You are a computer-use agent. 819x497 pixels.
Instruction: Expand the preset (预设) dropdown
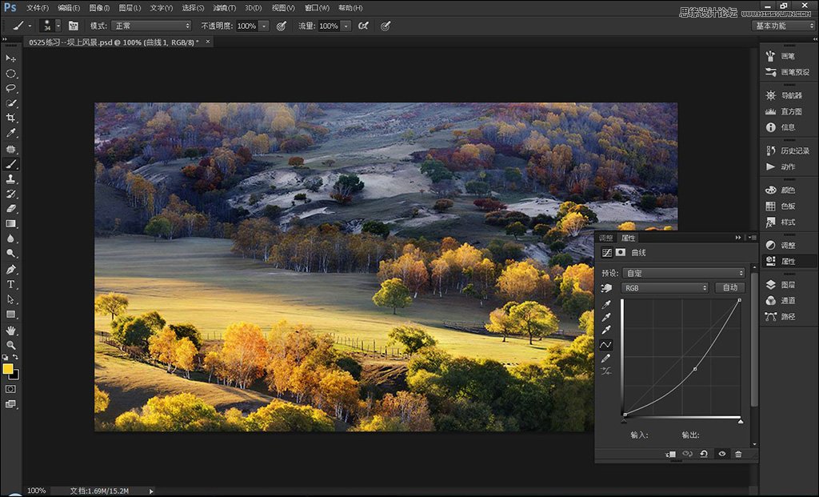(x=684, y=273)
